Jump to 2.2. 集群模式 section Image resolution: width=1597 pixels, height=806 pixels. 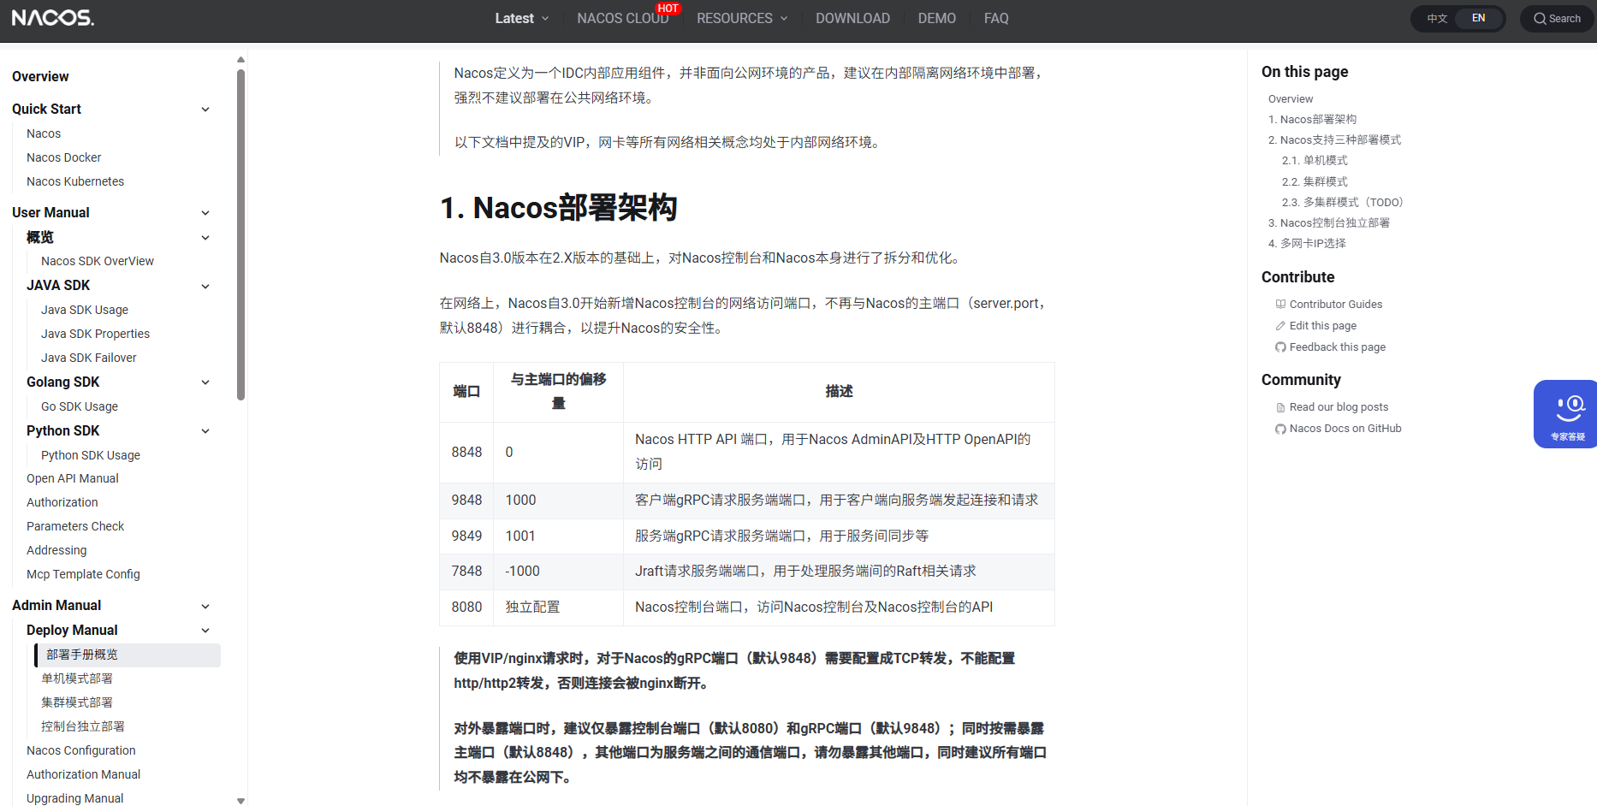[1315, 181]
